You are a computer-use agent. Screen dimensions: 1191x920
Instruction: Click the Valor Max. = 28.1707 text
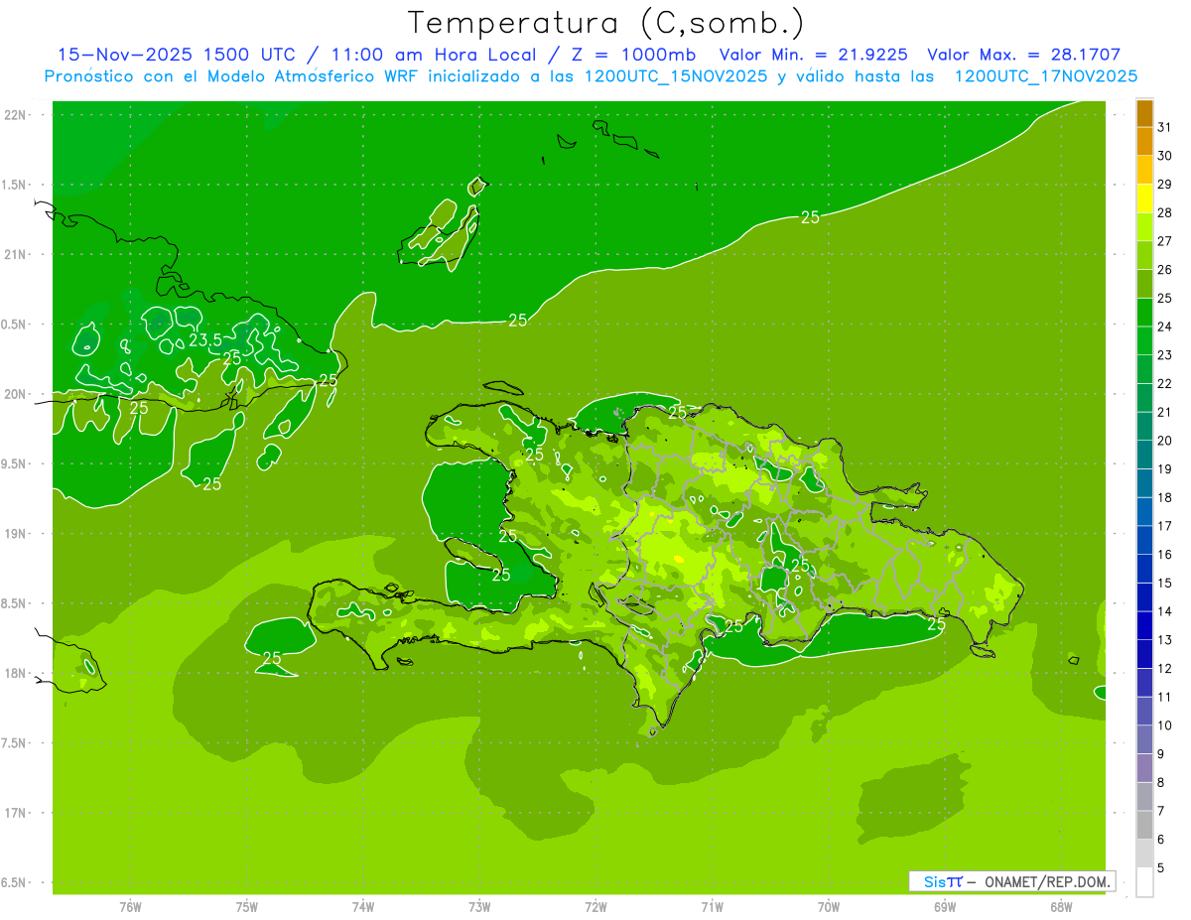click(1023, 55)
